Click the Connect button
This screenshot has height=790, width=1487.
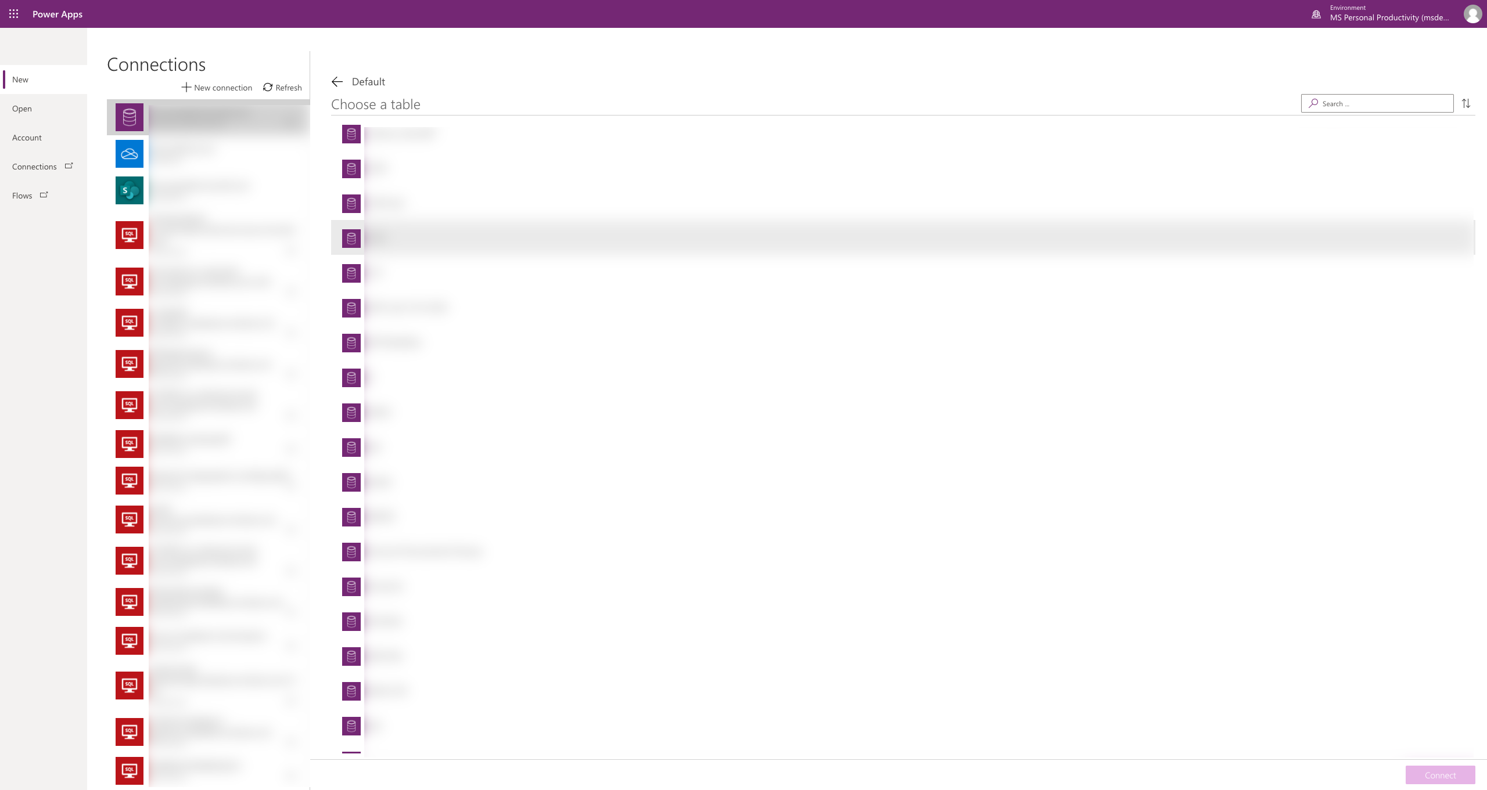1440,774
